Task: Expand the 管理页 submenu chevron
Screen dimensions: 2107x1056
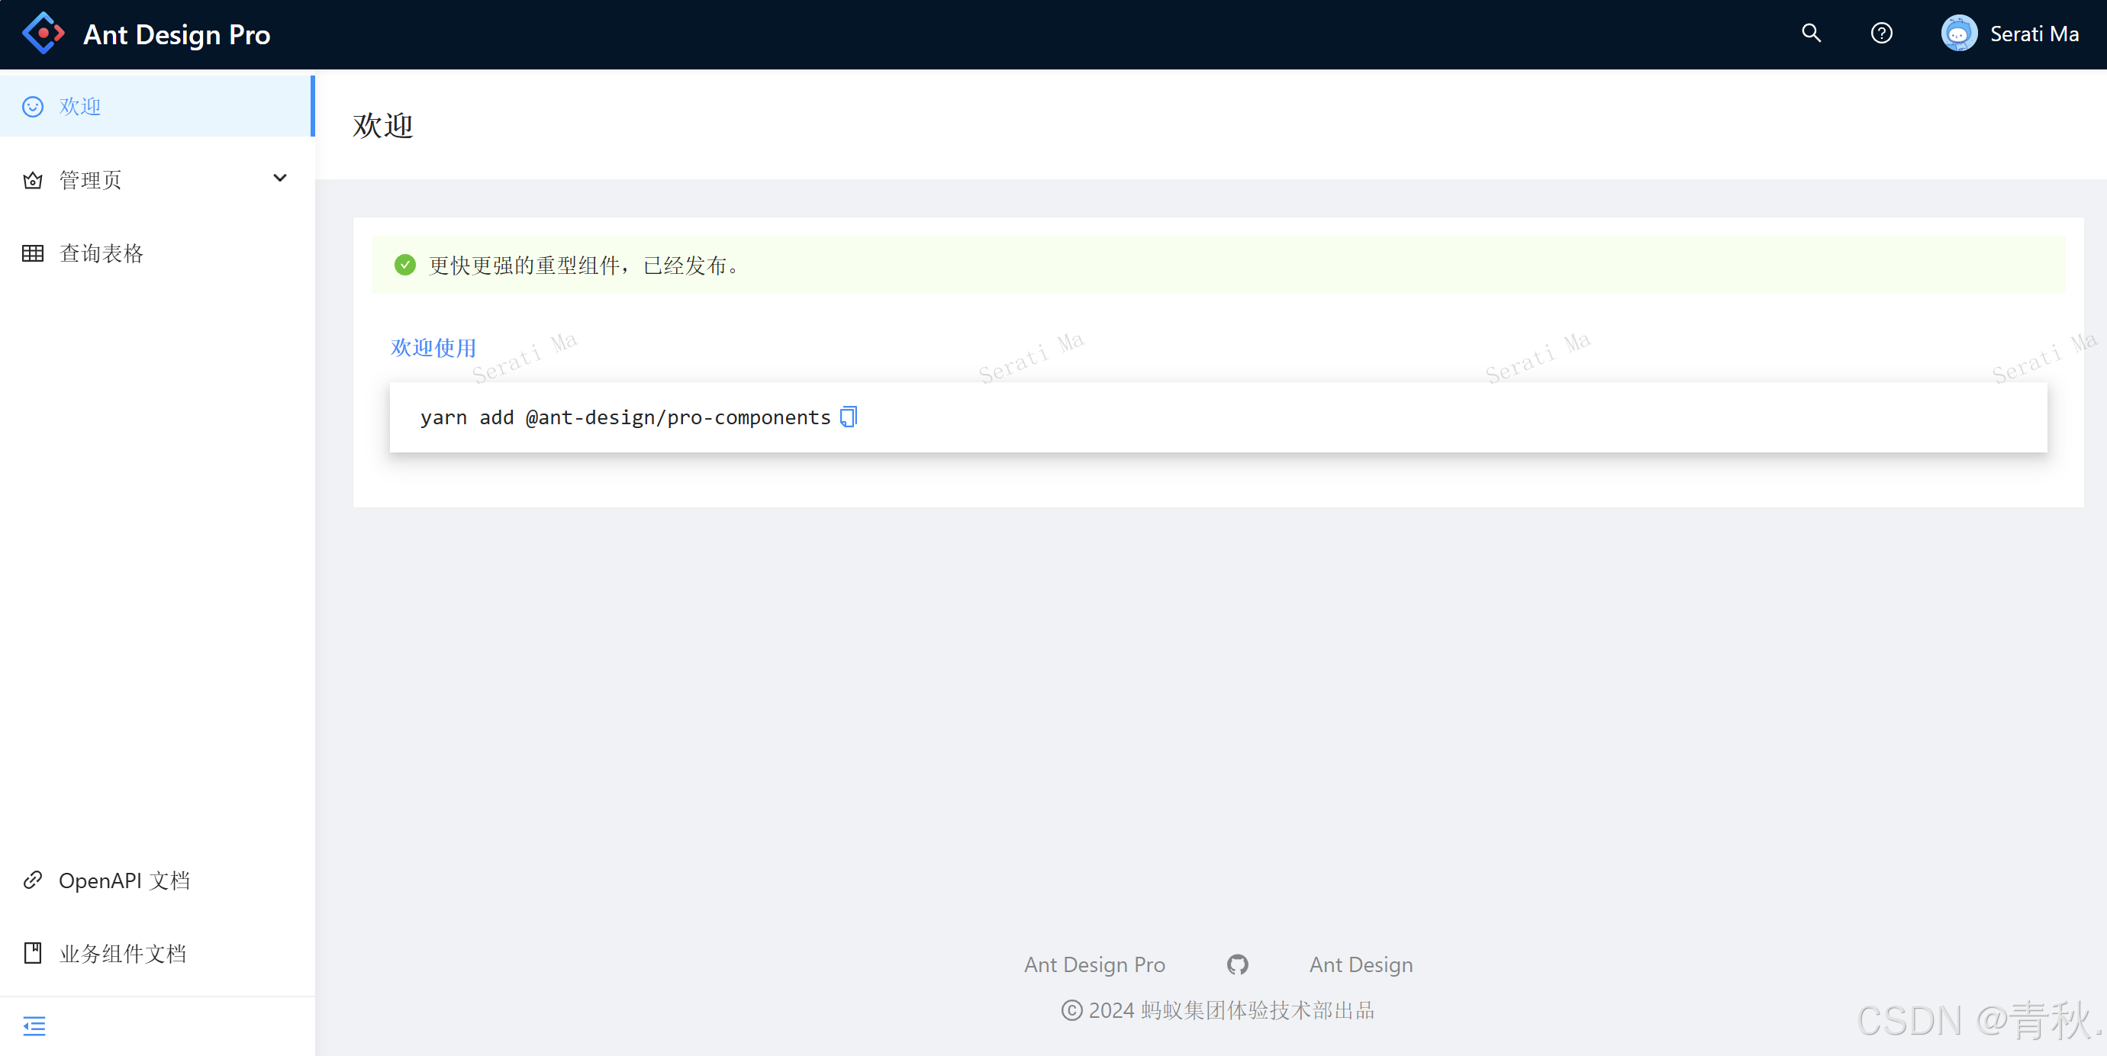Action: (280, 179)
